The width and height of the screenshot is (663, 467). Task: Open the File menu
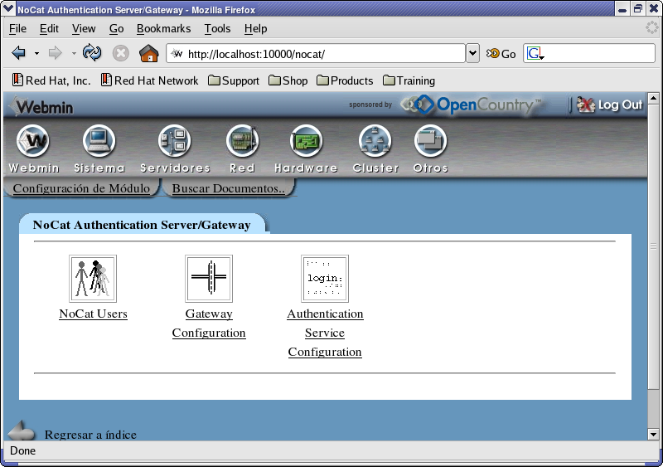(17, 28)
